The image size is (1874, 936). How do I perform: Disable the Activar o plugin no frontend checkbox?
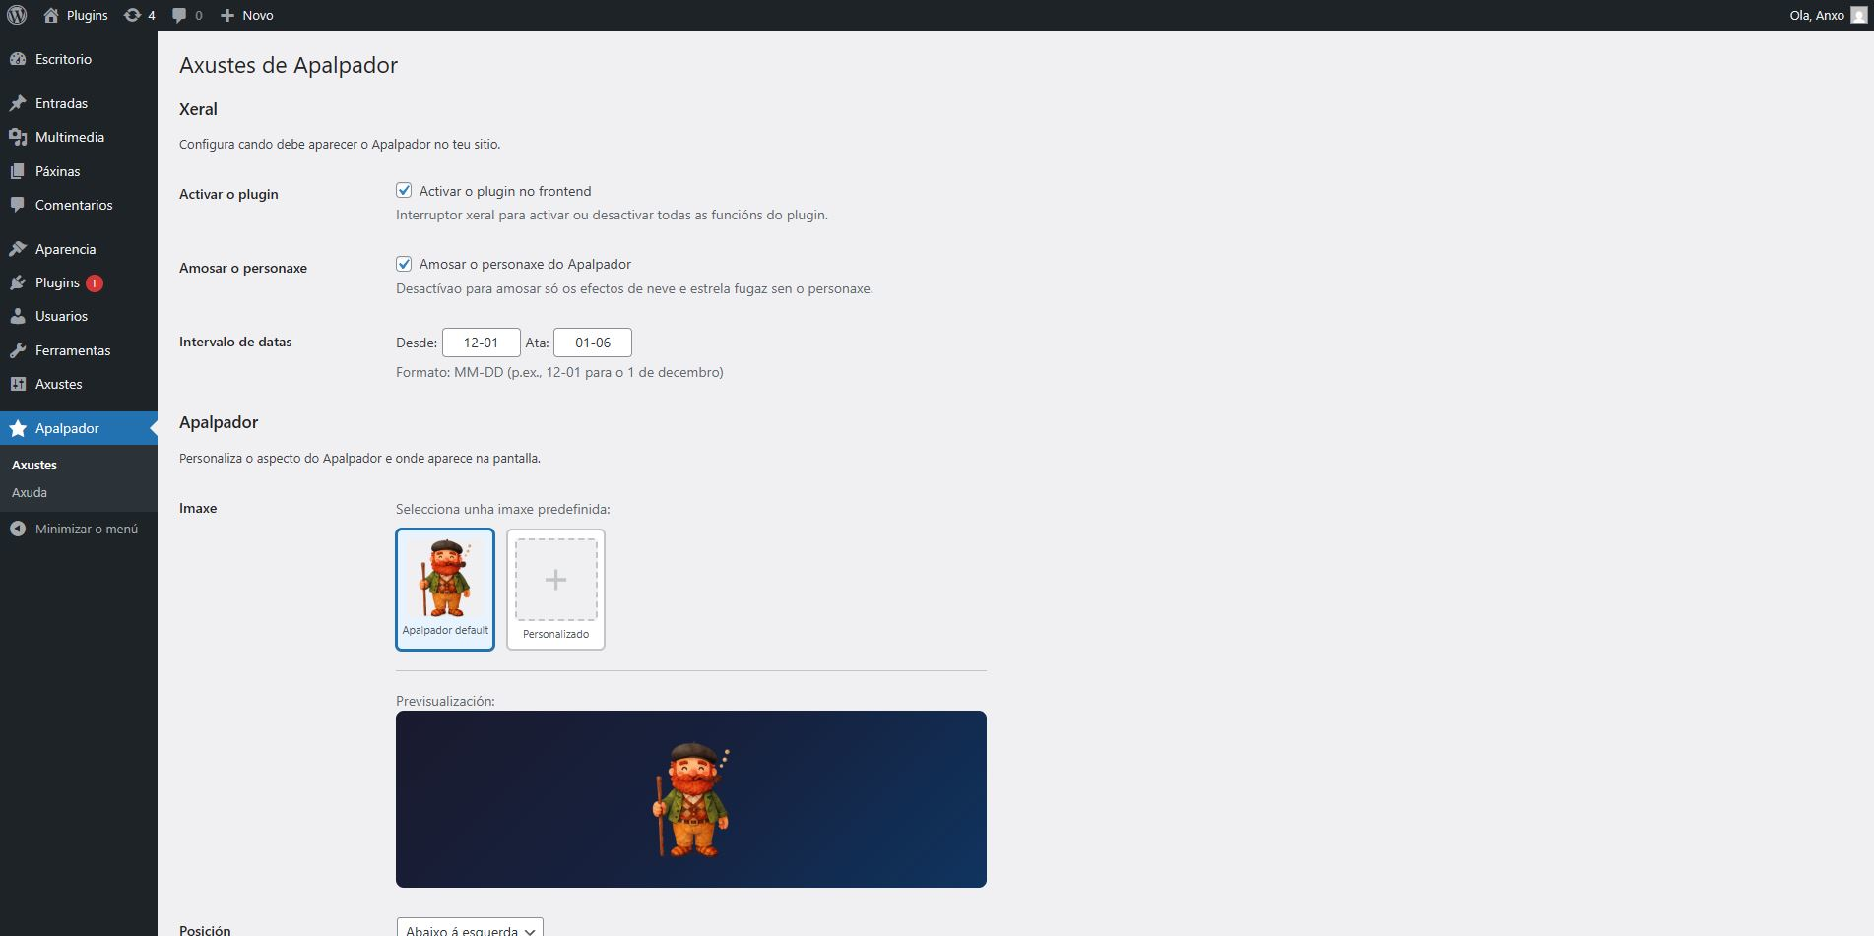[x=404, y=191]
